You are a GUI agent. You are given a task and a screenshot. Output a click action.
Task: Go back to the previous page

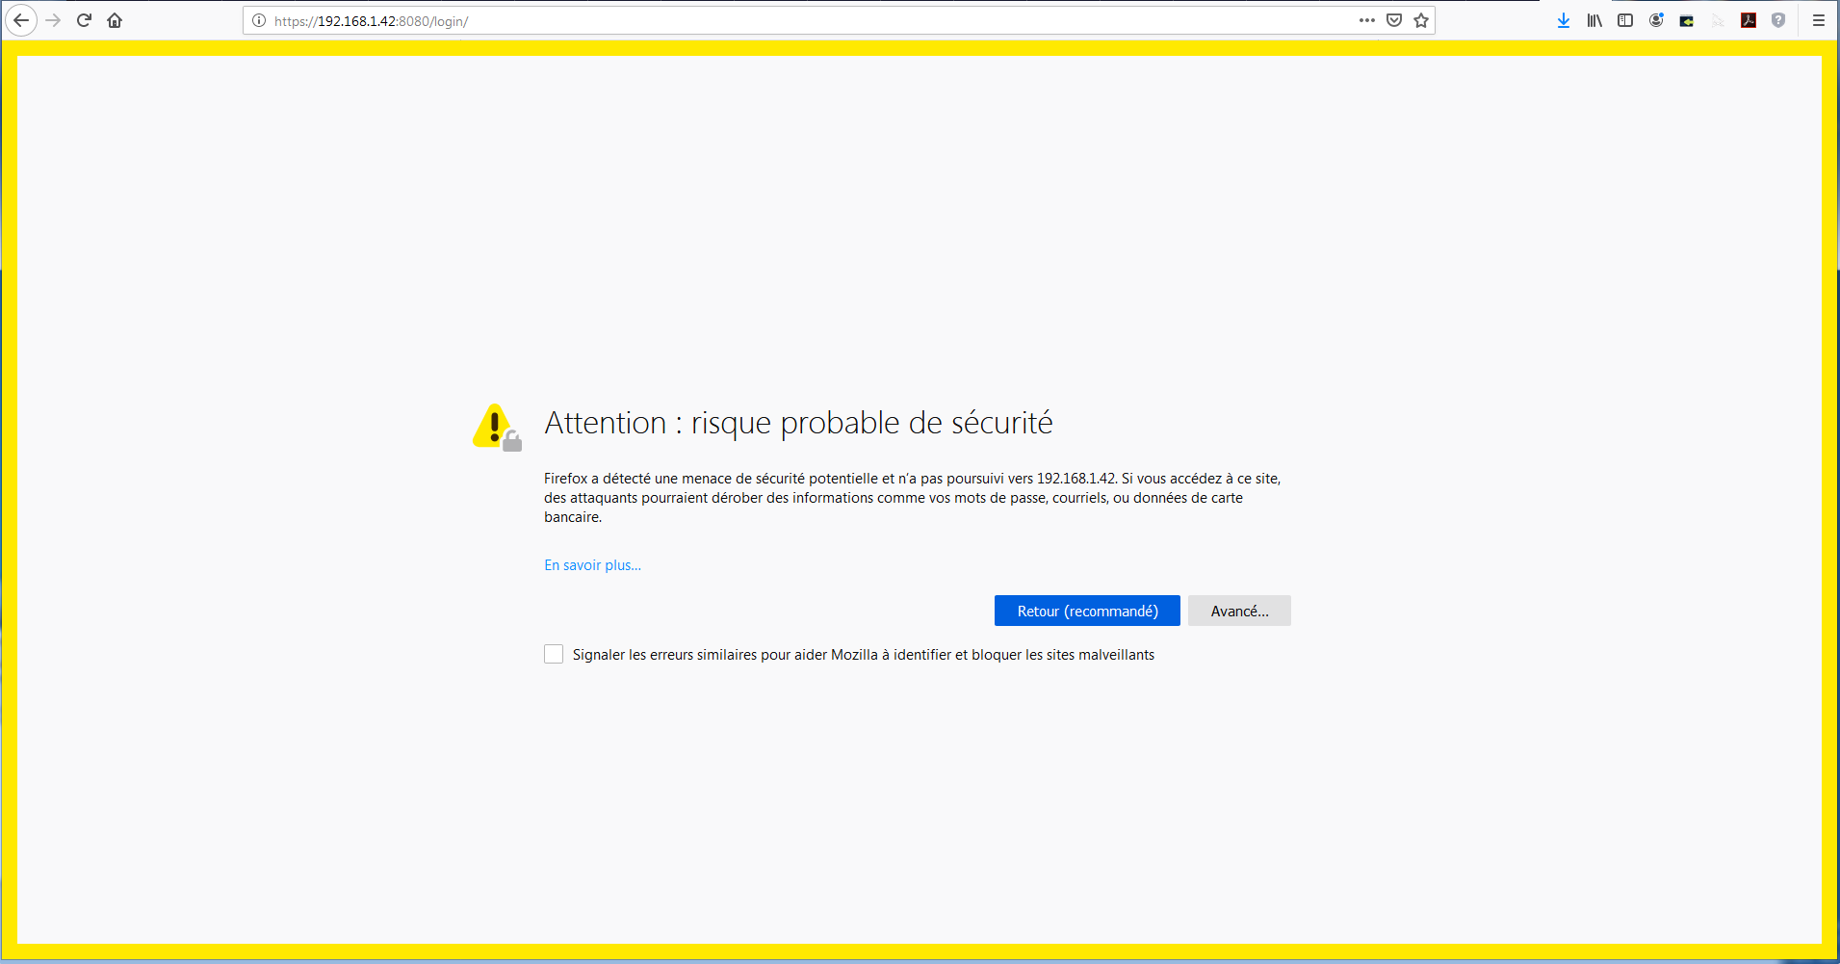click(21, 20)
